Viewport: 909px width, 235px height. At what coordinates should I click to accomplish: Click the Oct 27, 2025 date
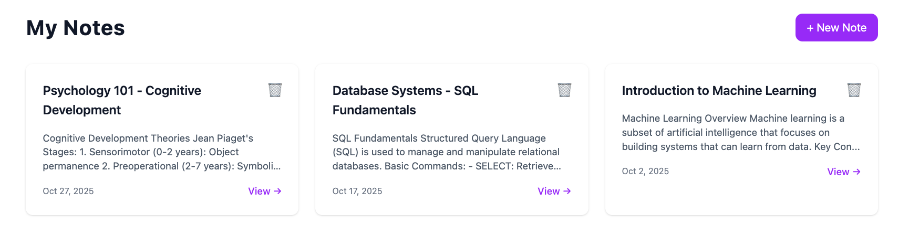(68, 191)
